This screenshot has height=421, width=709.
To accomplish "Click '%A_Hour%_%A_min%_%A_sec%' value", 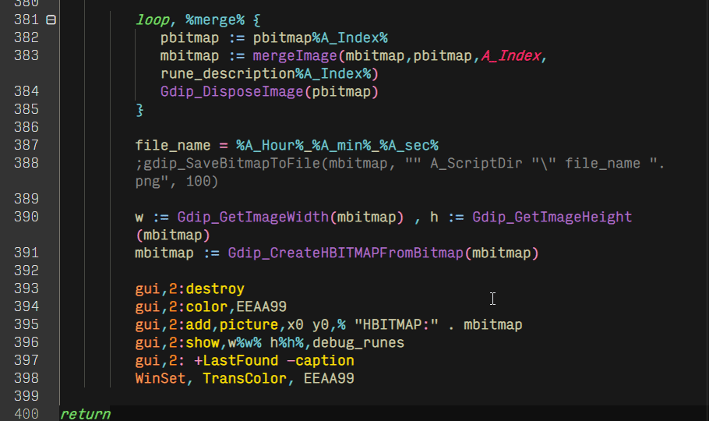I will pos(337,145).
